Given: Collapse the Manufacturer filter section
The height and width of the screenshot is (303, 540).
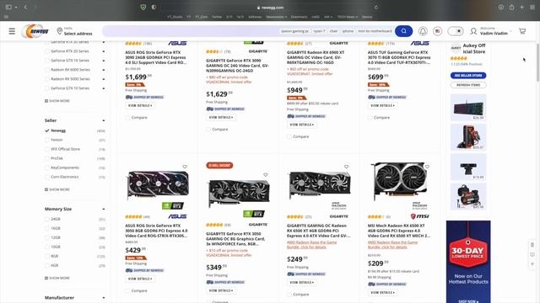Looking at the screenshot, I should (x=104, y=298).
